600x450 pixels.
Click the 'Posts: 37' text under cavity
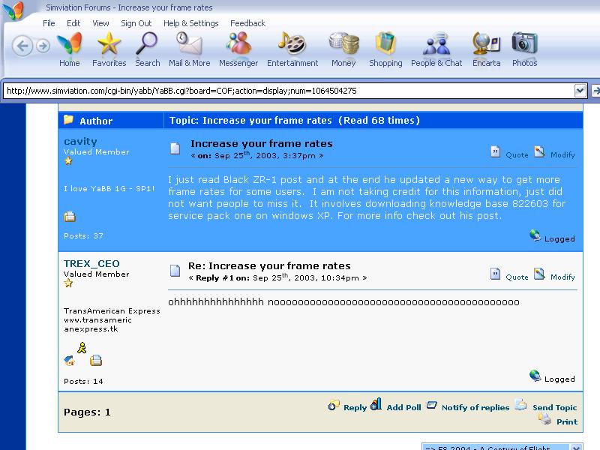point(83,236)
